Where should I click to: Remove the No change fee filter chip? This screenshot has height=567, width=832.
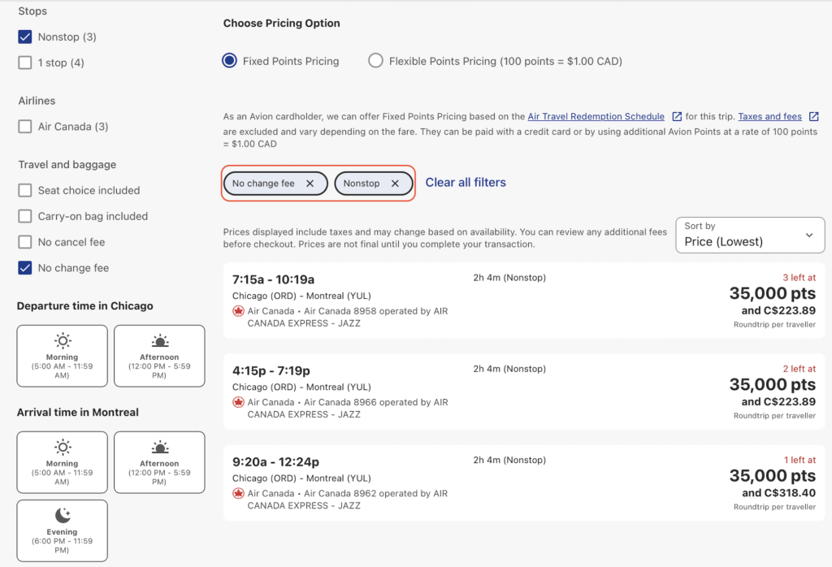coord(310,184)
